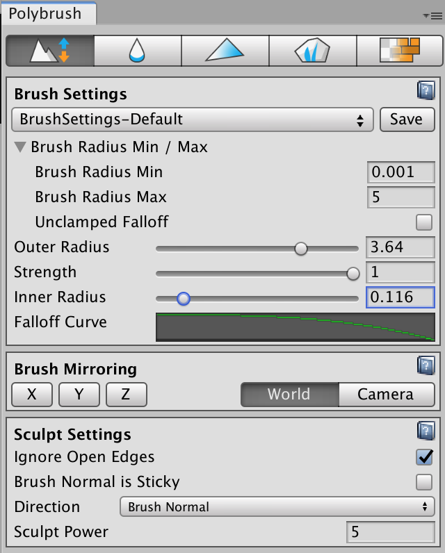Viewport: 445px width, 553px height.
Task: Collapse the Brush Radius Min / Max section
Action: 20,147
